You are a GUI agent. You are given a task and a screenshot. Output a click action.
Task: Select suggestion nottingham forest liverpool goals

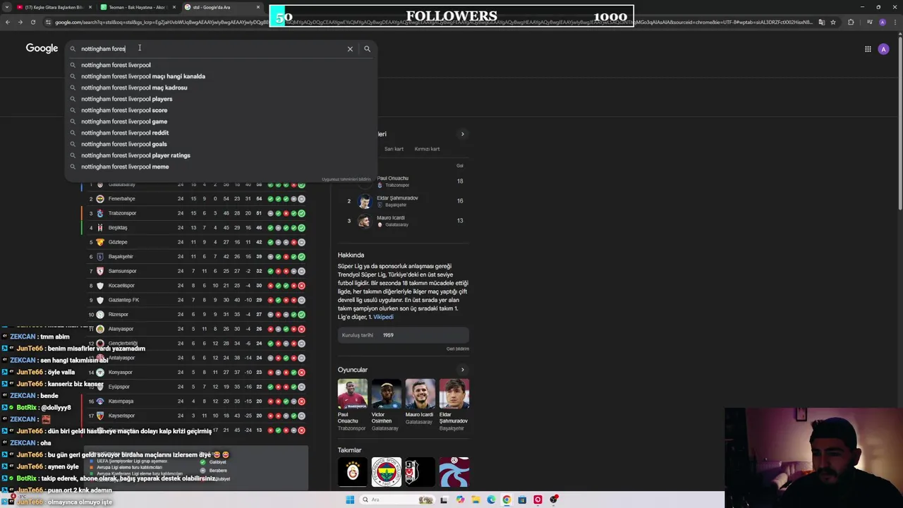[x=220, y=144]
